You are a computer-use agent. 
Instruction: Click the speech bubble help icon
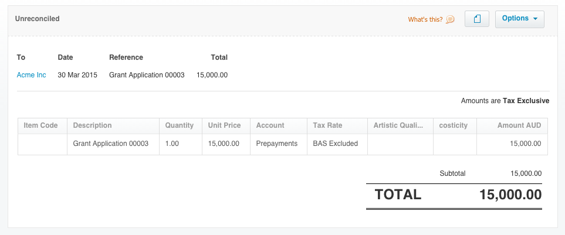[450, 19]
